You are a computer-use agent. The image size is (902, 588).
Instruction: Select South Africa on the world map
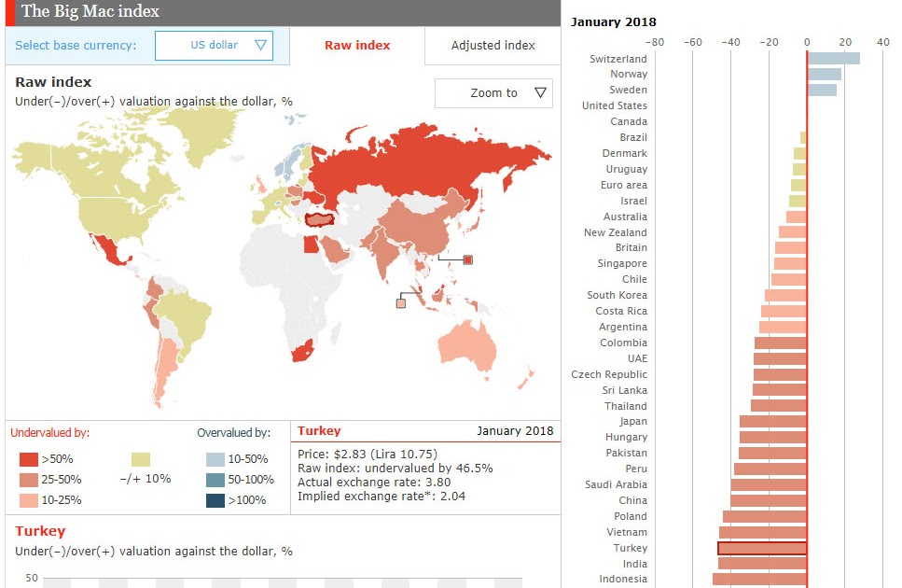[x=302, y=351]
